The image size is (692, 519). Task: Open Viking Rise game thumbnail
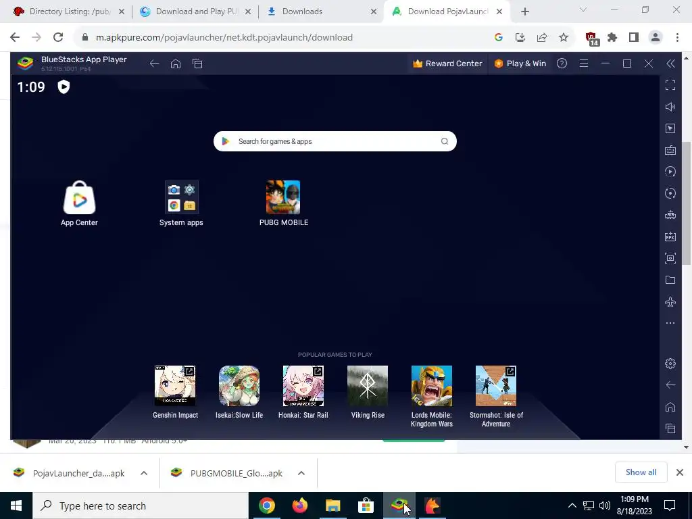(368, 386)
